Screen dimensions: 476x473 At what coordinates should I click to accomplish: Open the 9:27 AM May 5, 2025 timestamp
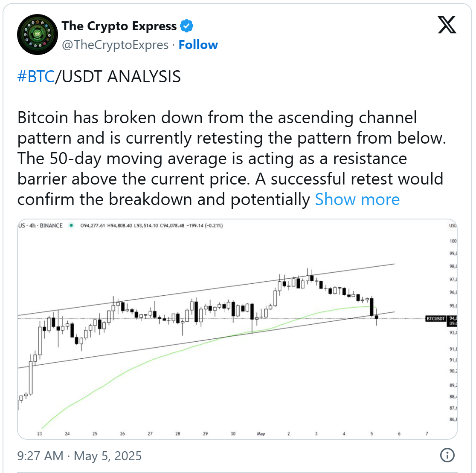(x=79, y=456)
